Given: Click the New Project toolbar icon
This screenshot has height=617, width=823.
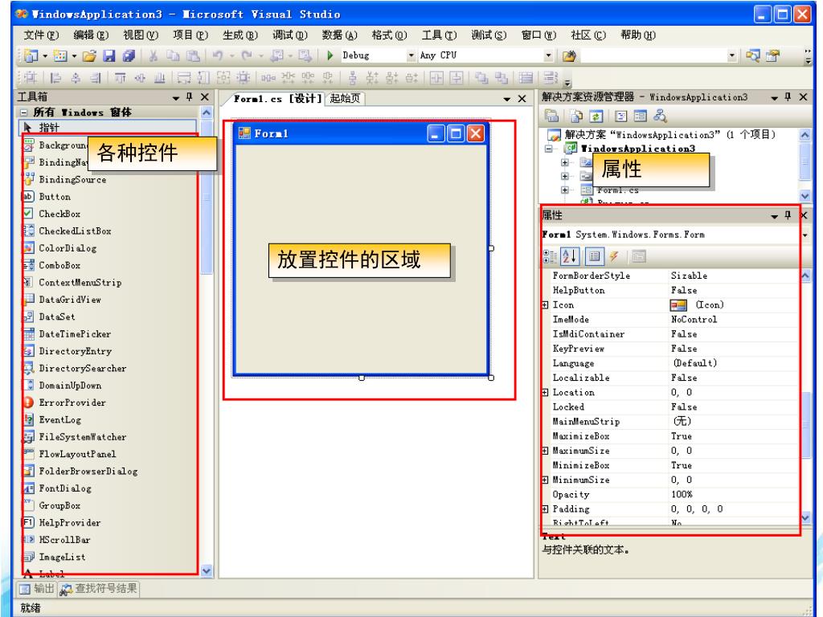Looking at the screenshot, I should [31, 55].
